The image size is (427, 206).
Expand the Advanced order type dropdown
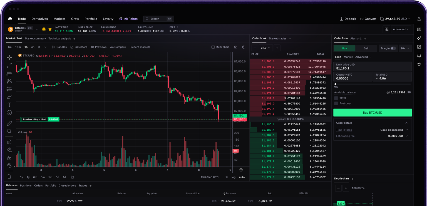[363, 57]
